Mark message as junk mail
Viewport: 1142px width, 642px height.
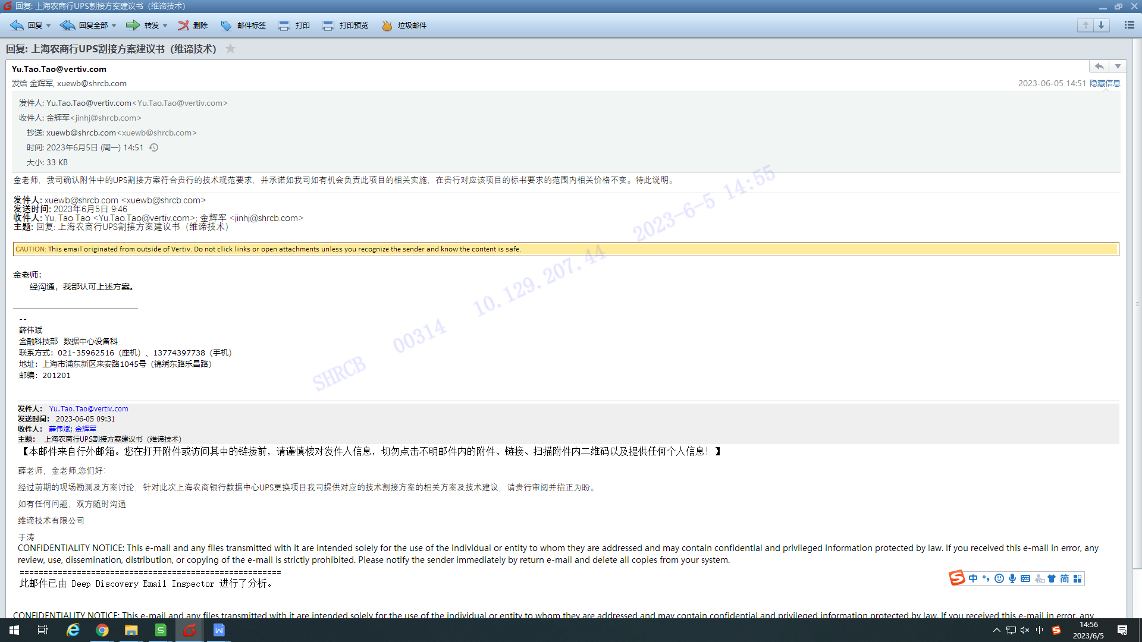point(387,26)
